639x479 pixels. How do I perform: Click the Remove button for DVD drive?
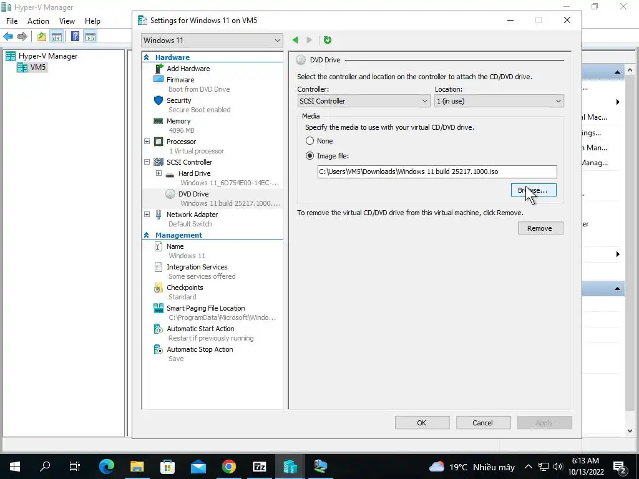[x=540, y=228]
